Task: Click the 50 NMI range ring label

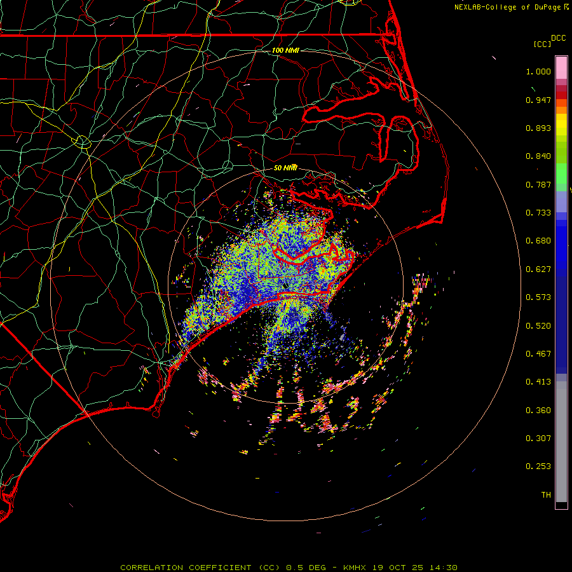Action: tap(285, 168)
